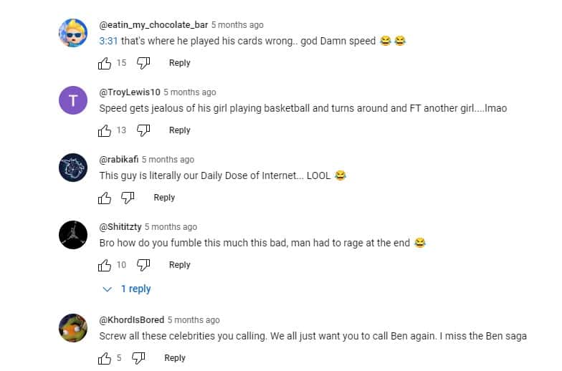Image resolution: width=562 pixels, height=371 pixels.
Task: Reply to the comment by @KhordIsBored
Action: coord(175,358)
